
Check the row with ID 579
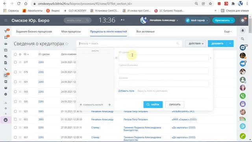(x=15, y=72)
